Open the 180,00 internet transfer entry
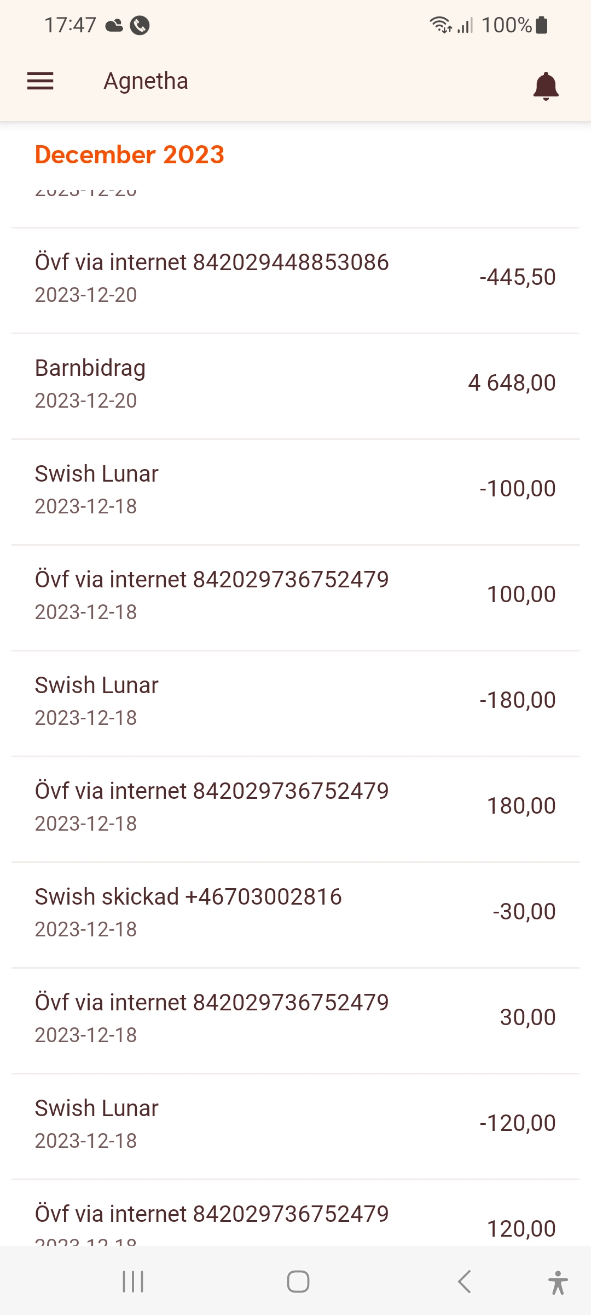 click(296, 807)
